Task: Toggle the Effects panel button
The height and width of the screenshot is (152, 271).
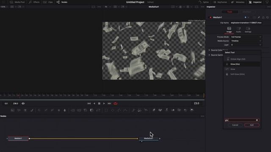Action: pyautogui.click(x=34, y=2)
